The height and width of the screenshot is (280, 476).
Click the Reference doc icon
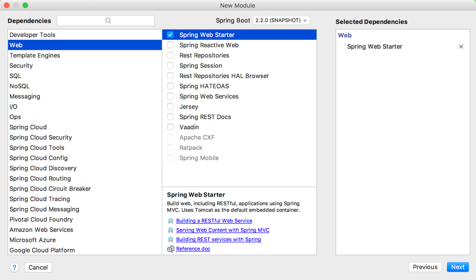(170, 249)
